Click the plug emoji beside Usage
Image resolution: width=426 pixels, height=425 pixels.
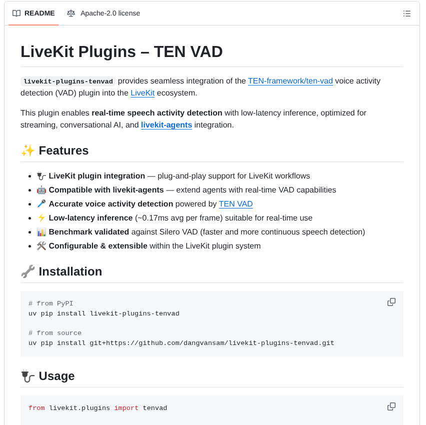27,375
